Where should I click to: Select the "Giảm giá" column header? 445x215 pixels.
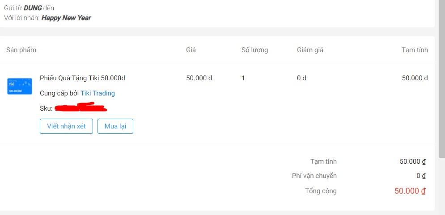310,50
